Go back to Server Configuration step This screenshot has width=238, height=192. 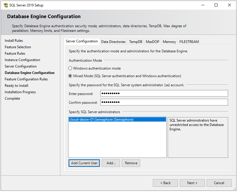click(20, 66)
